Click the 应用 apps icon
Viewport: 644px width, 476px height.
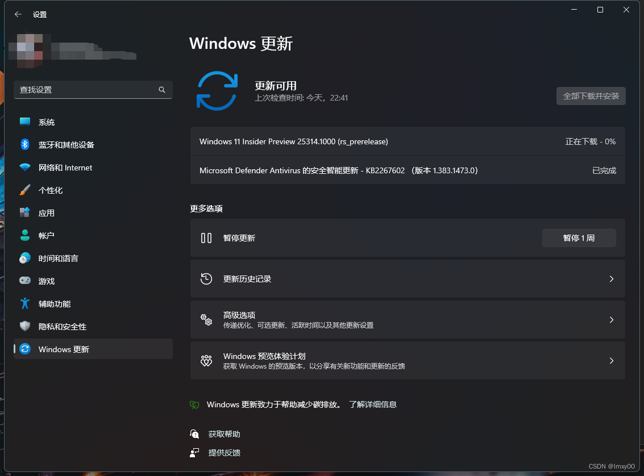click(x=25, y=212)
